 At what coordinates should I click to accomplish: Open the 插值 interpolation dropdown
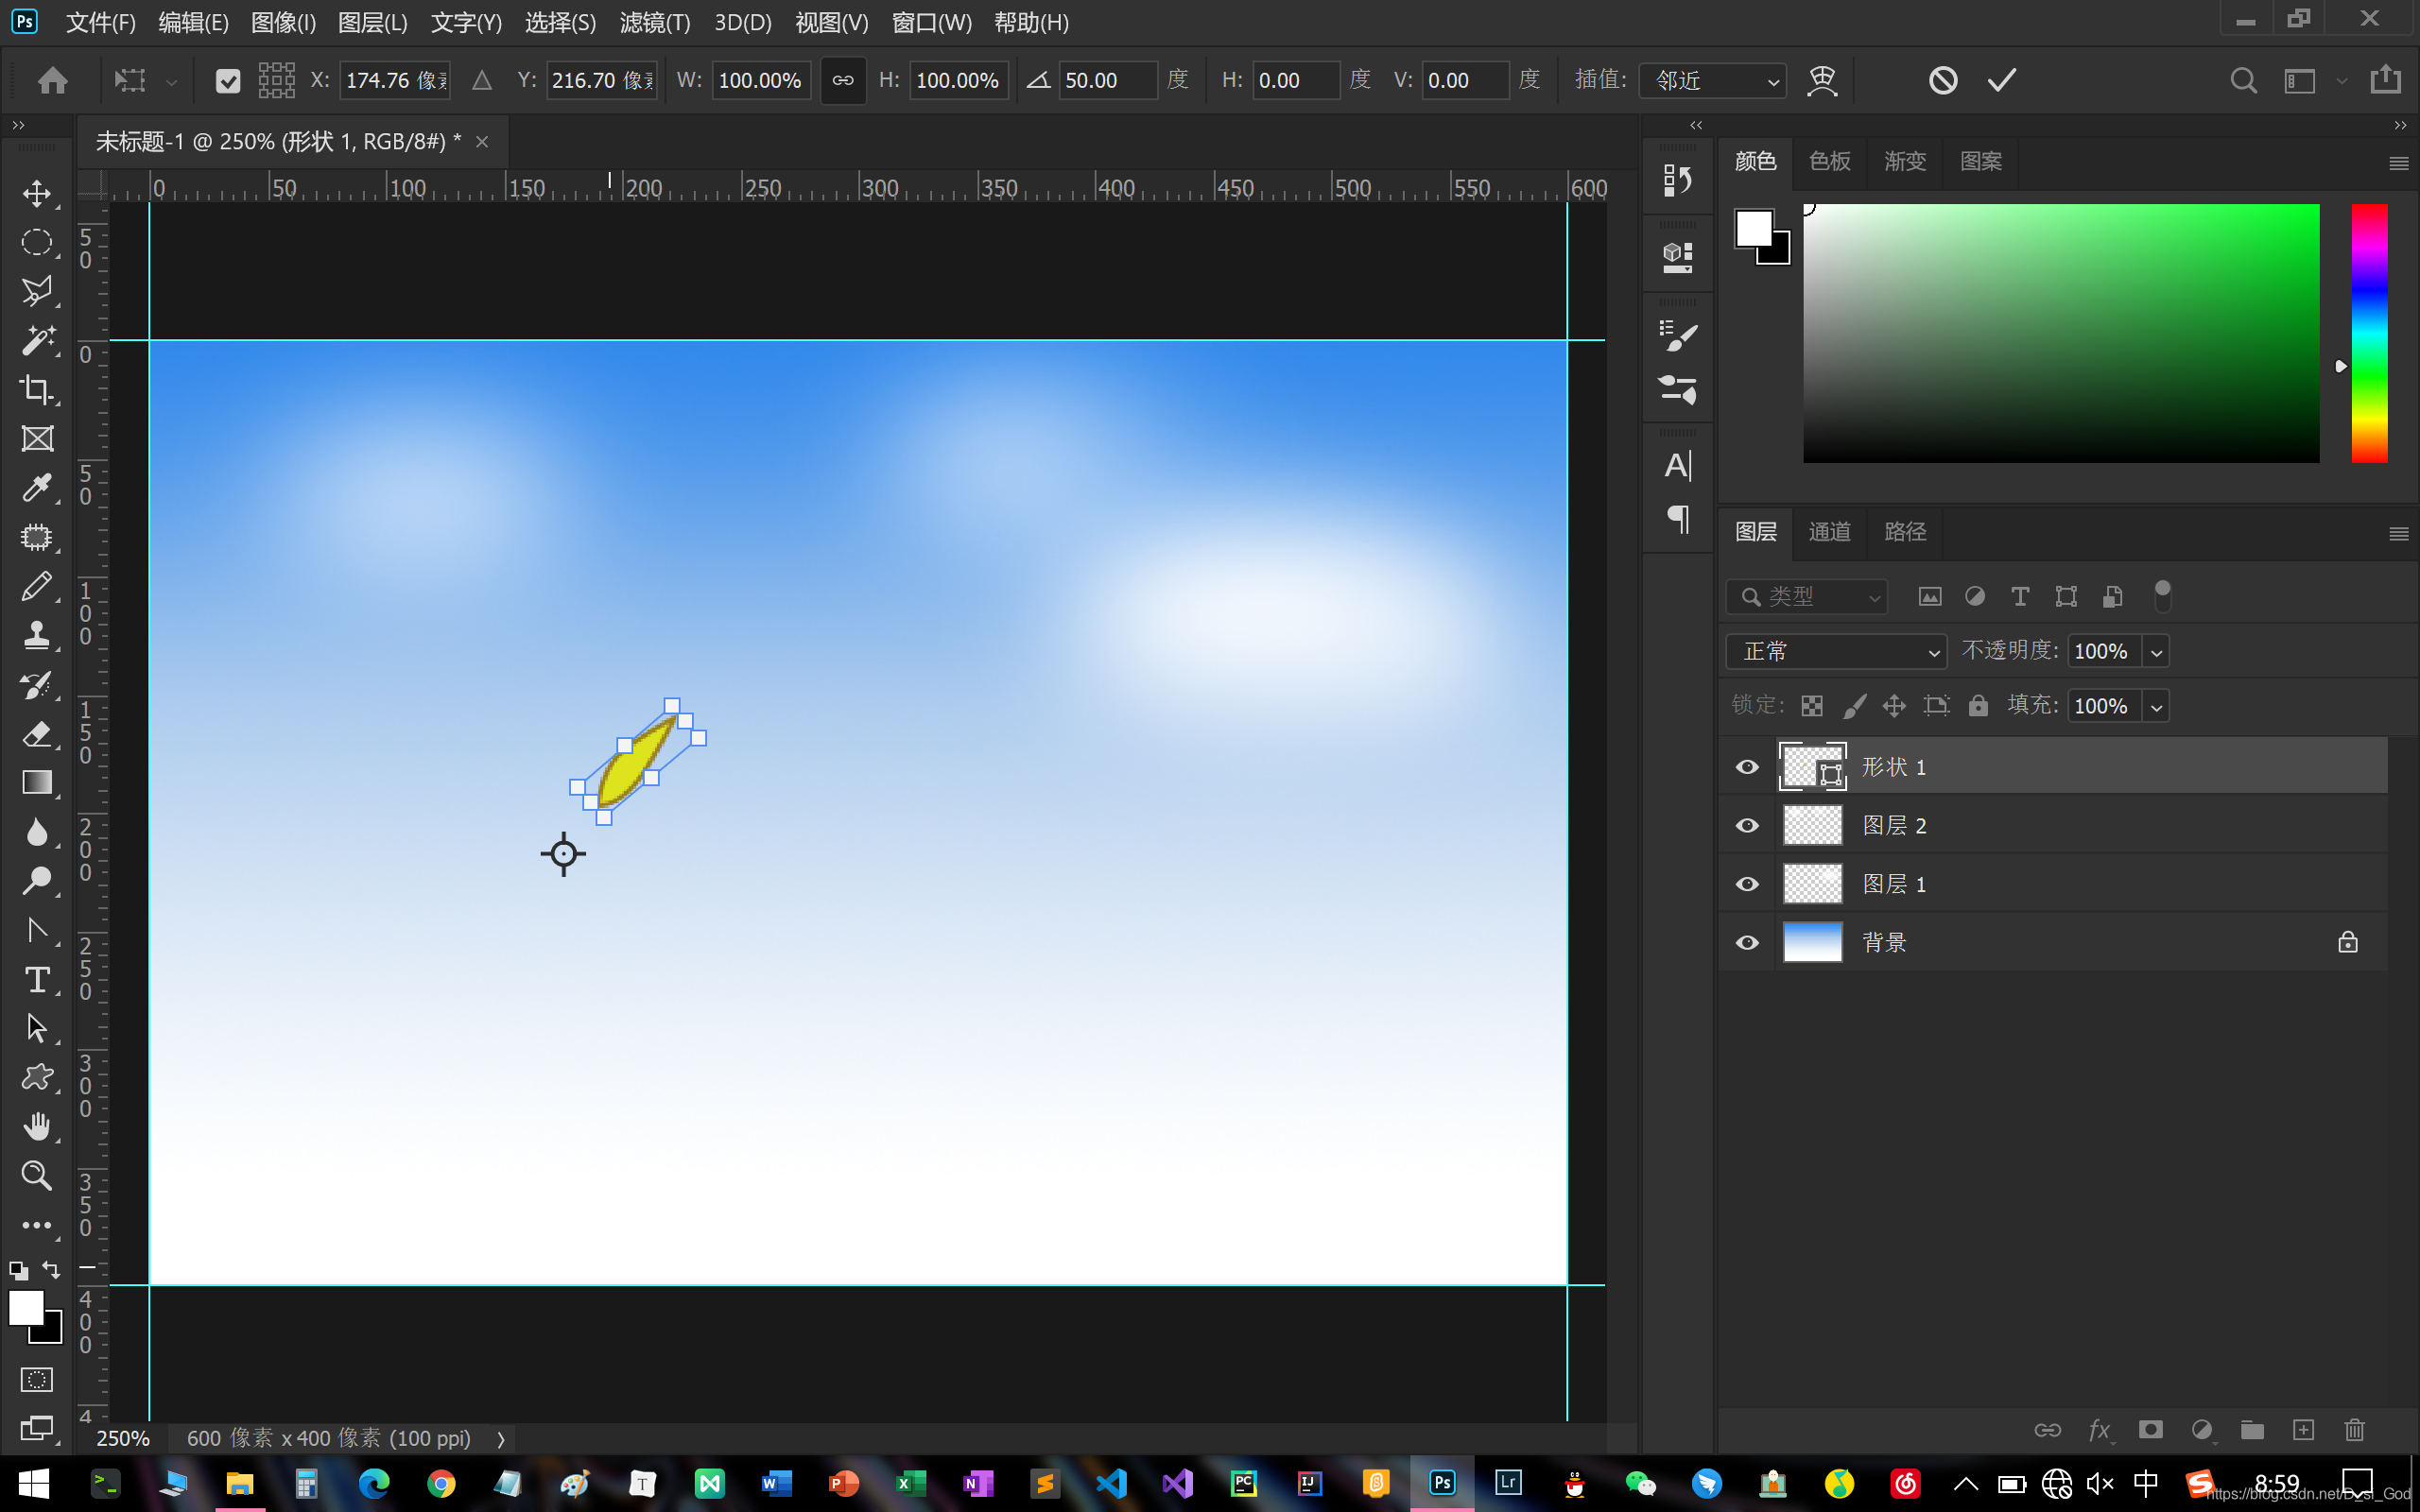(x=1713, y=81)
